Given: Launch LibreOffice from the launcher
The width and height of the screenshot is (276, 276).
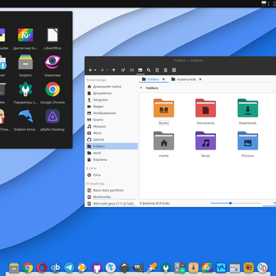Looking at the screenshot, I should pos(52,39).
